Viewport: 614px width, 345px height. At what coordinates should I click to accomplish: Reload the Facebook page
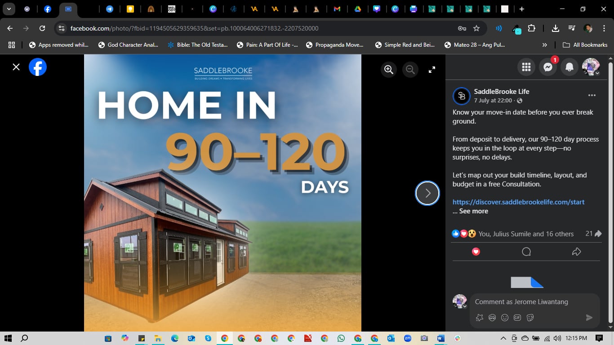(42, 28)
